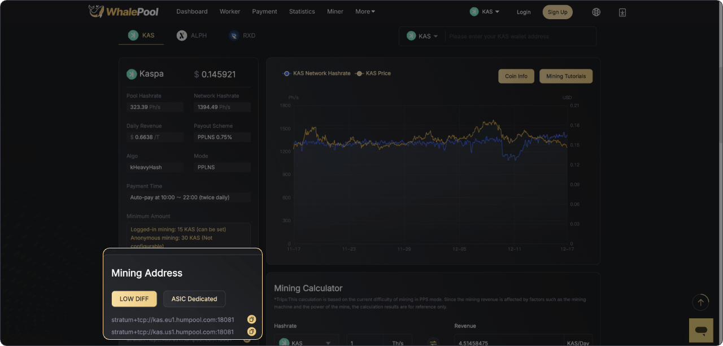
Task: Open the chat support widget
Action: [x=700, y=330]
